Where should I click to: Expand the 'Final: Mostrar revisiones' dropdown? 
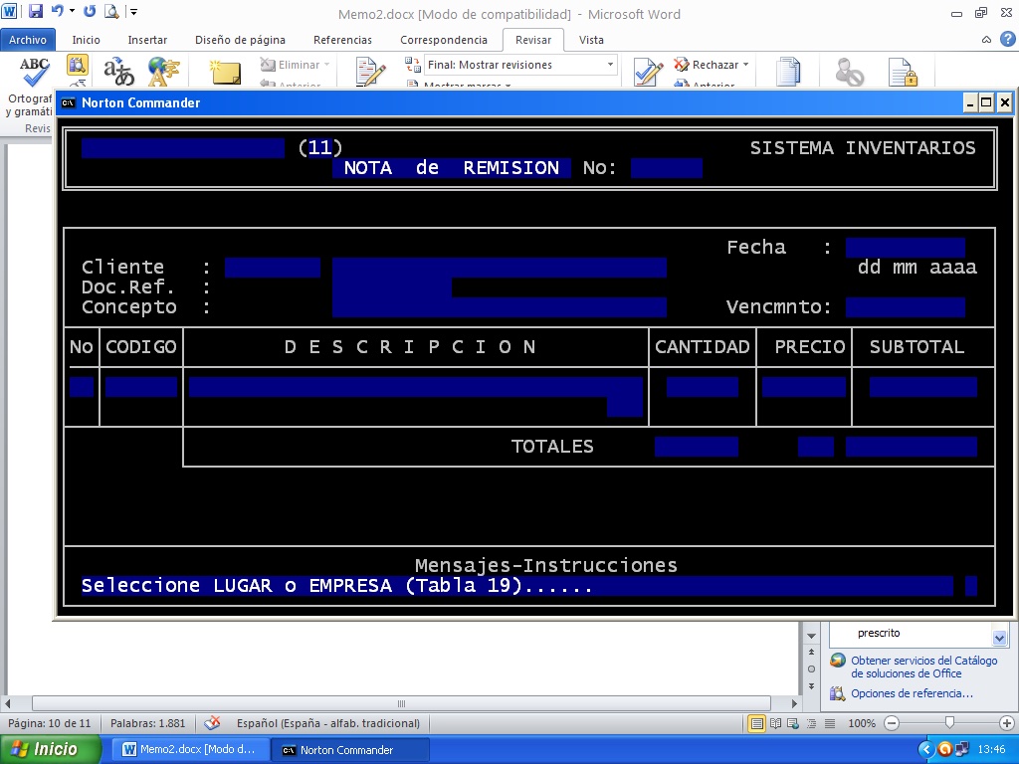(610, 65)
